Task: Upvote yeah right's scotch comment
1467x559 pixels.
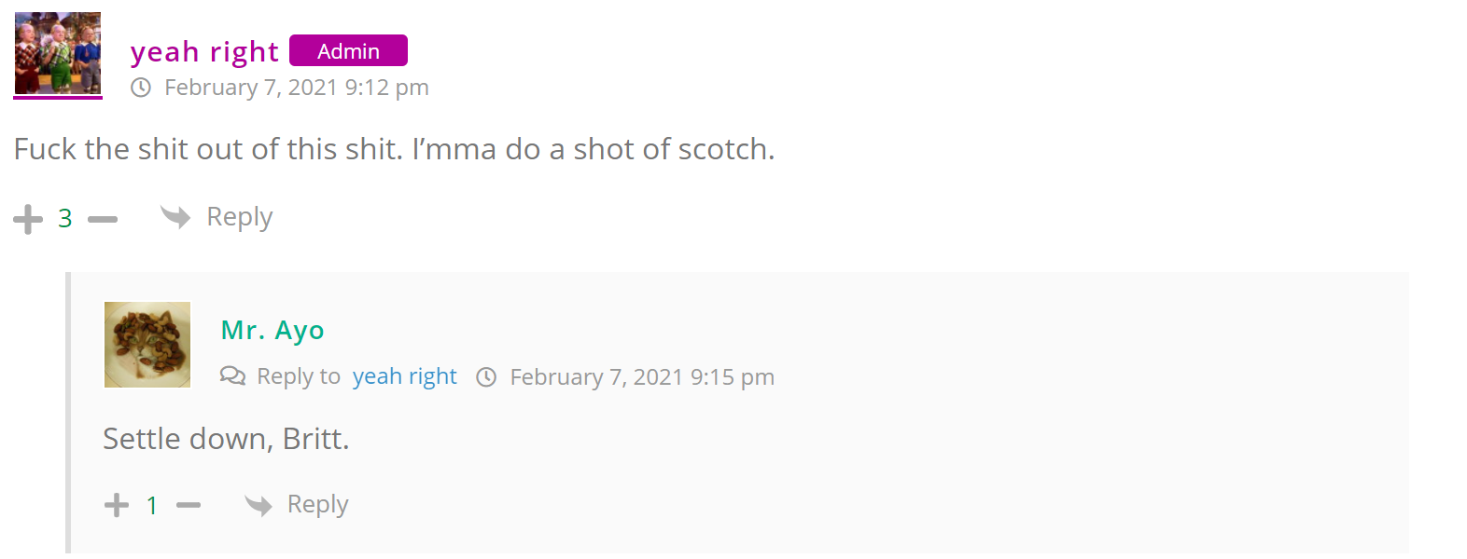Action: coord(28,219)
